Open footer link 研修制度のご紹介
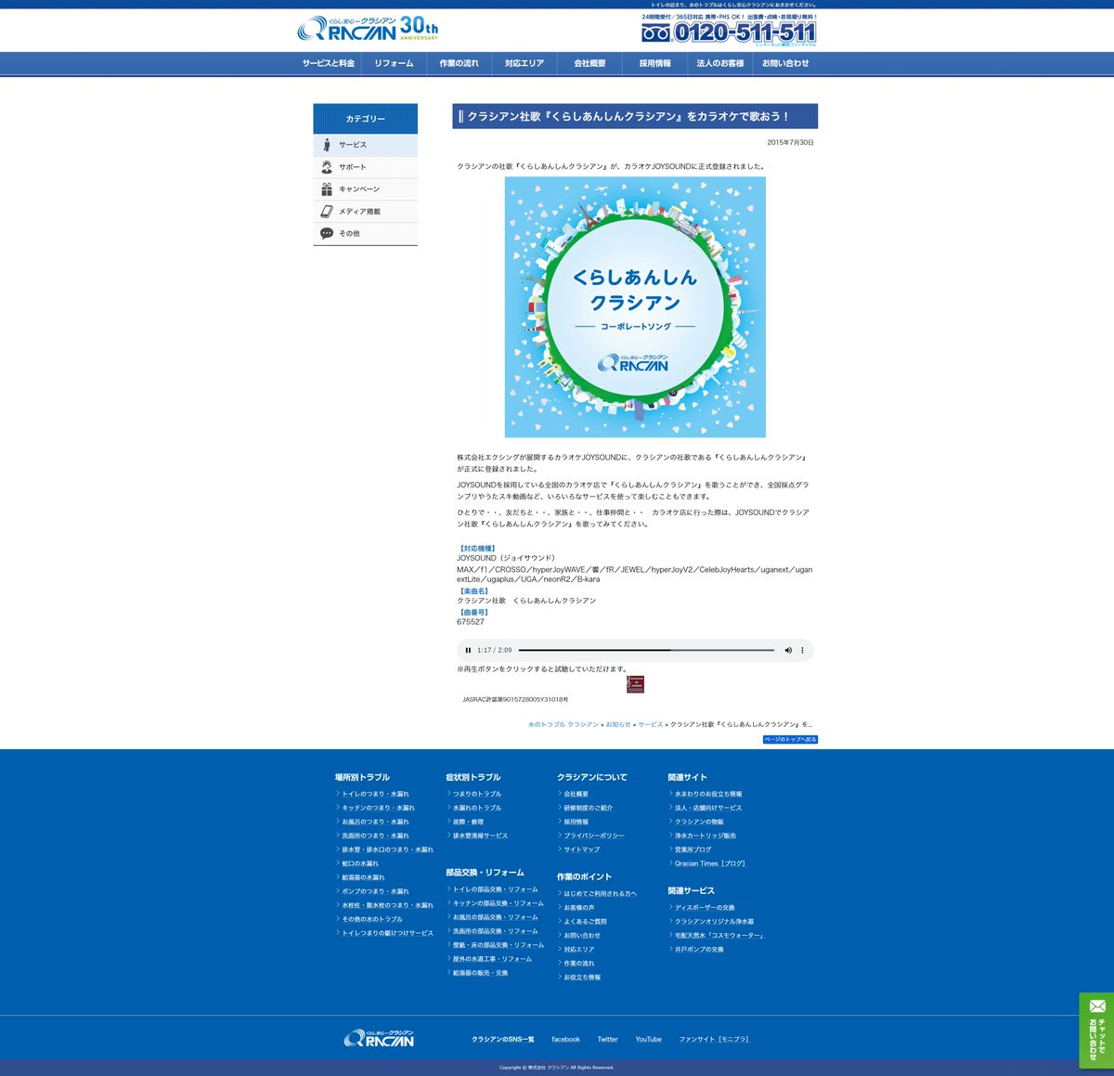 pos(588,808)
